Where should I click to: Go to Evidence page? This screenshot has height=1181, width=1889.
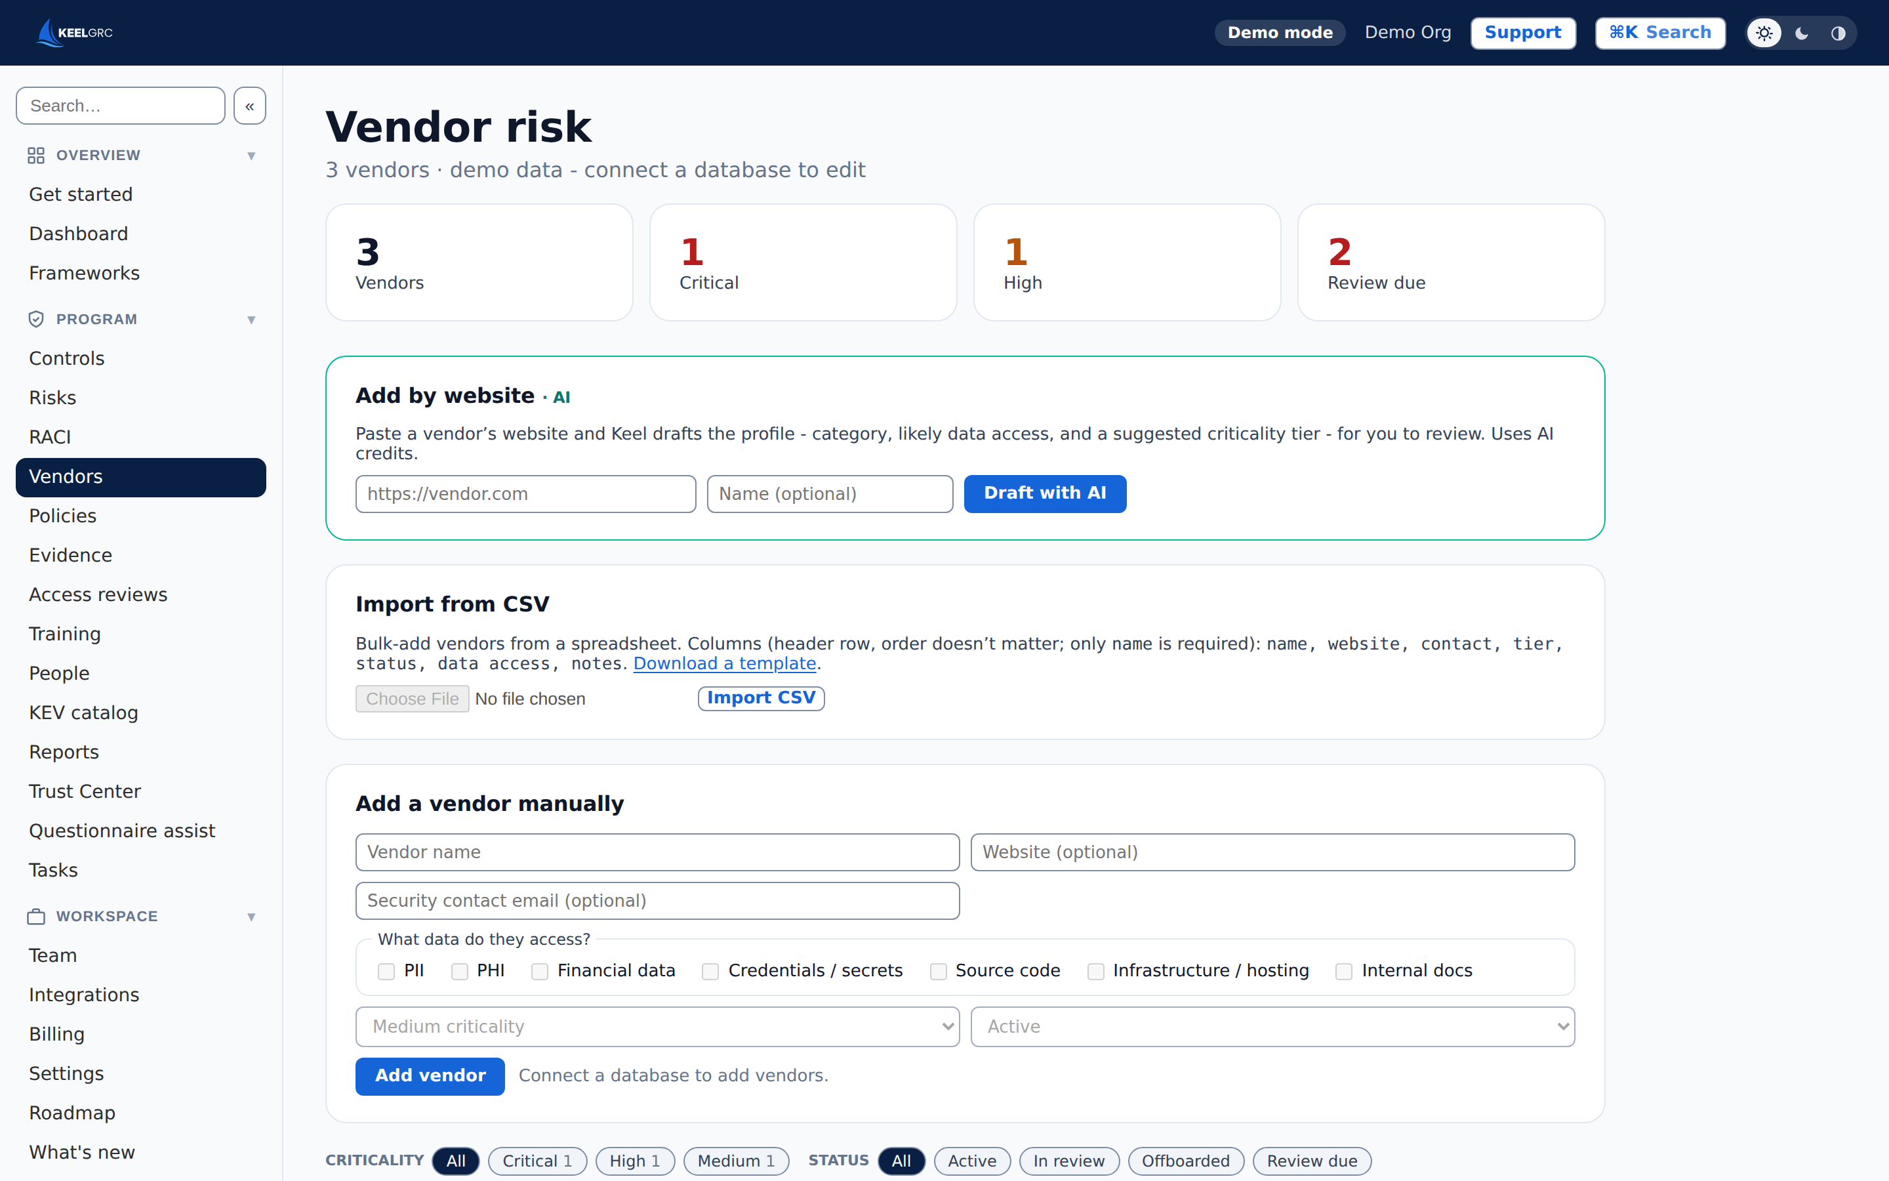pyautogui.click(x=140, y=555)
